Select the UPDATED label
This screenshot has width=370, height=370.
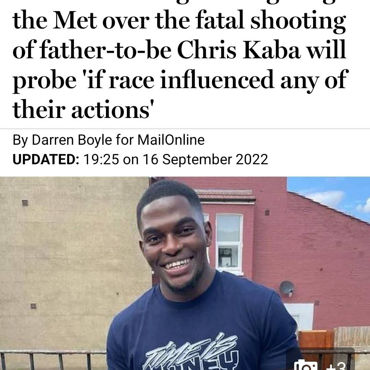point(46,159)
